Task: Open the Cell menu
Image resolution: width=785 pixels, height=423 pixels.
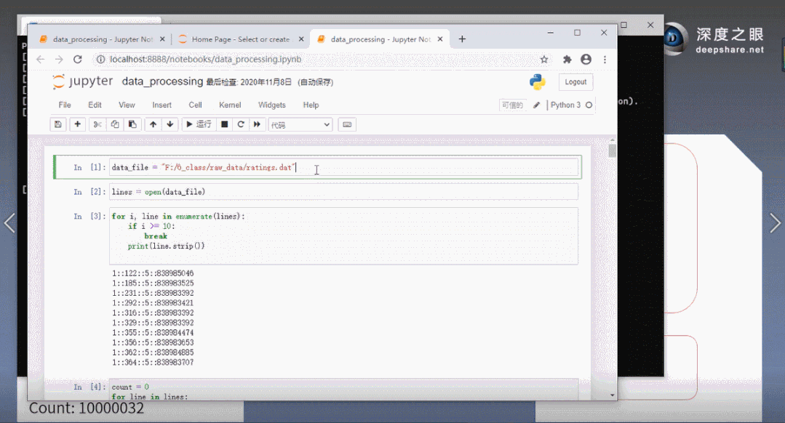Action: pyautogui.click(x=195, y=105)
